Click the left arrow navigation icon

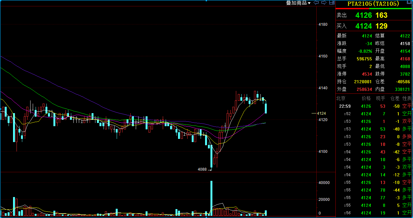pos(316,3)
